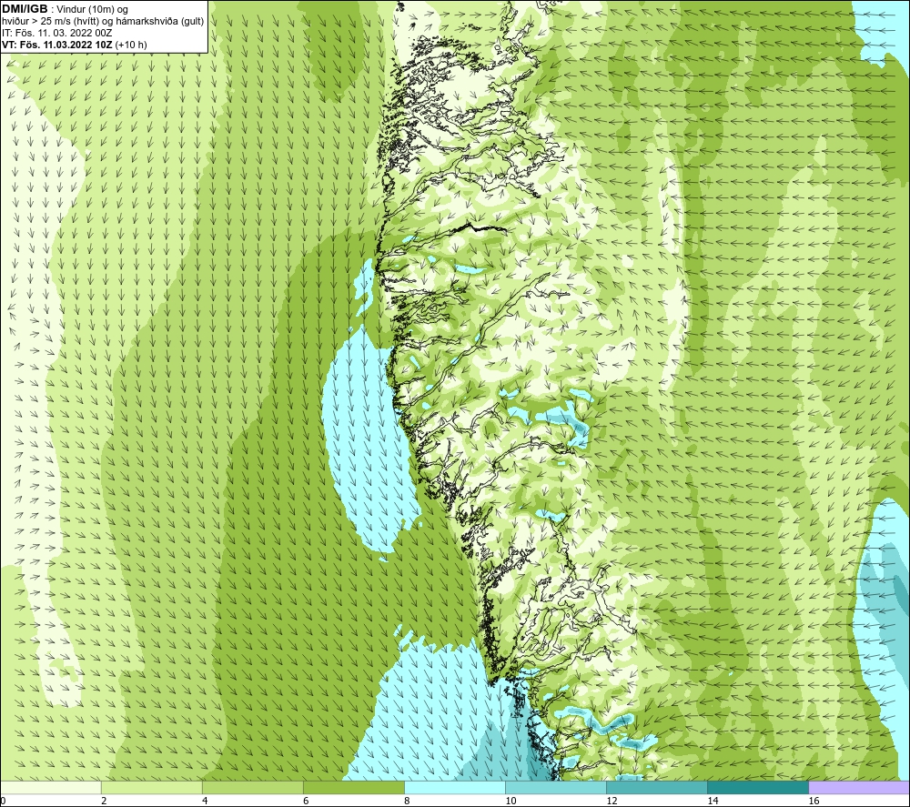This screenshot has width=910, height=807.
Task: Click the "10" scale label under legend
Action: click(x=511, y=802)
